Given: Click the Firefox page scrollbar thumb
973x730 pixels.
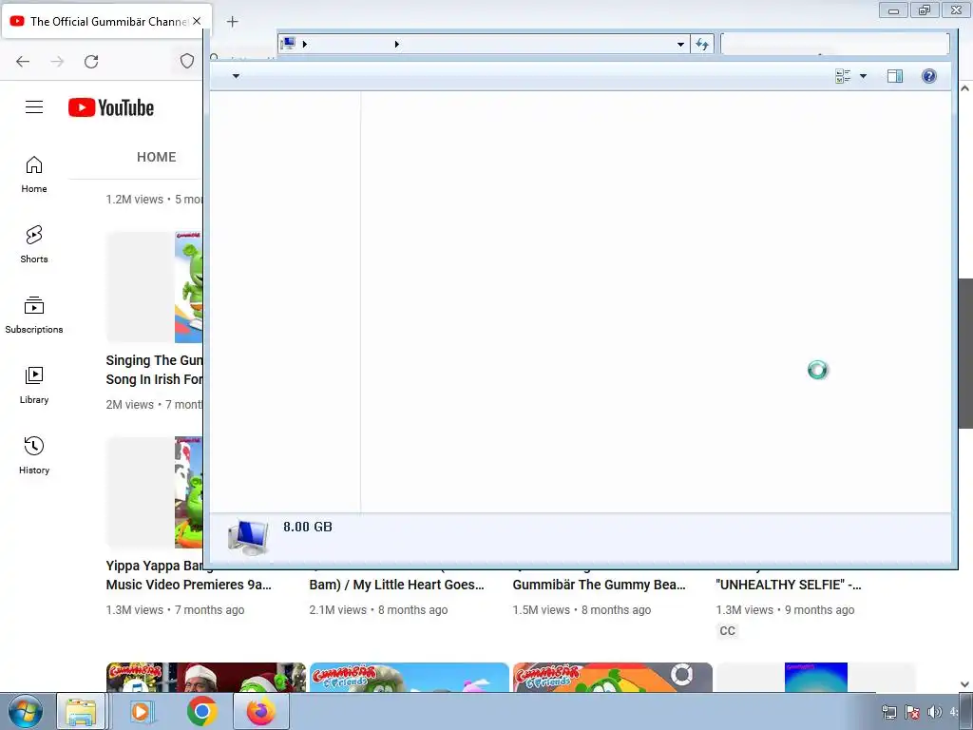Looking at the screenshot, I should [965, 354].
